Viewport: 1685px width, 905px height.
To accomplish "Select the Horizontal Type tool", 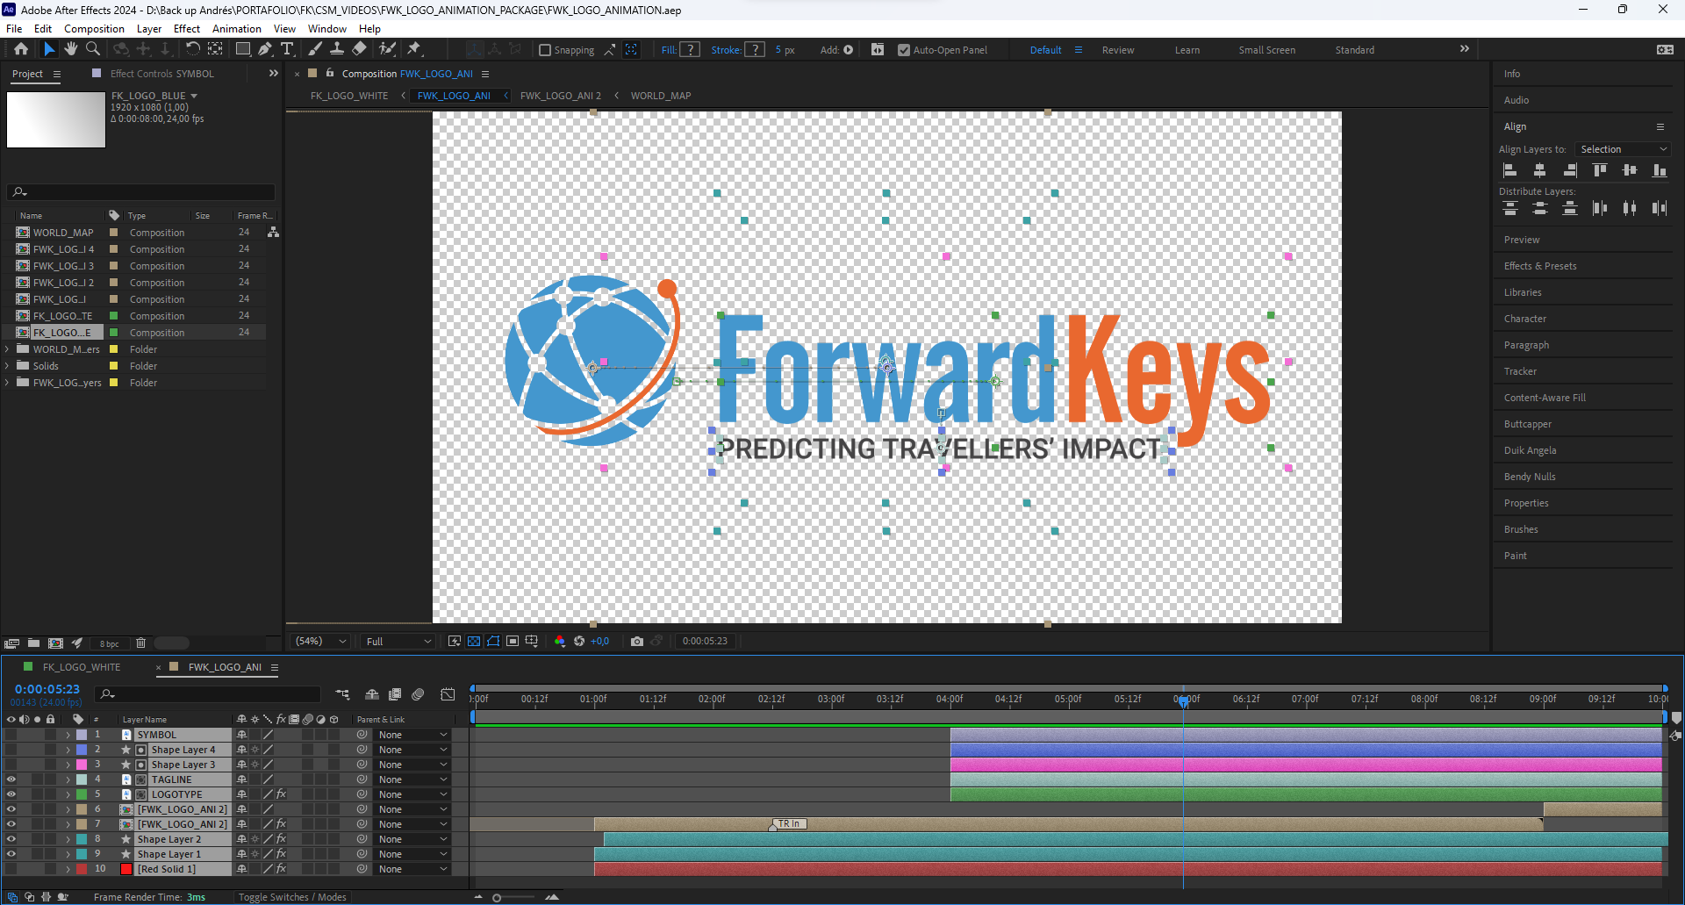I will point(287,49).
